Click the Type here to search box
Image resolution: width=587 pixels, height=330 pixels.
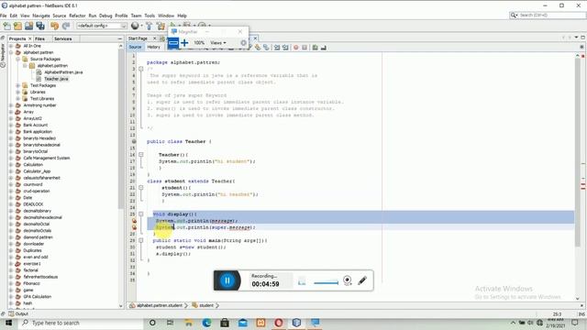80,323
